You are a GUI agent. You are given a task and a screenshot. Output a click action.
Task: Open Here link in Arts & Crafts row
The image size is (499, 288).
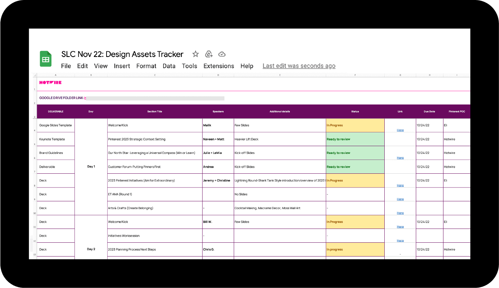coord(400,213)
